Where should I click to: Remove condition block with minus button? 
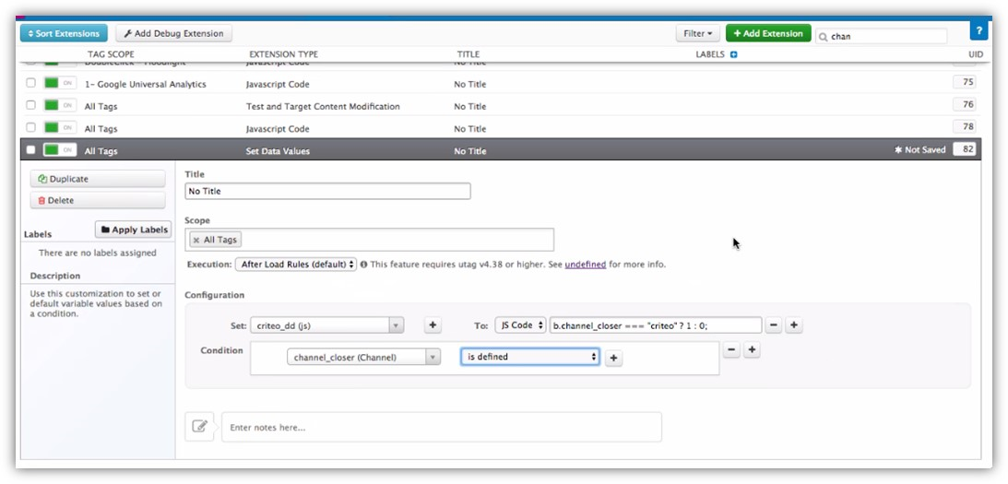731,349
